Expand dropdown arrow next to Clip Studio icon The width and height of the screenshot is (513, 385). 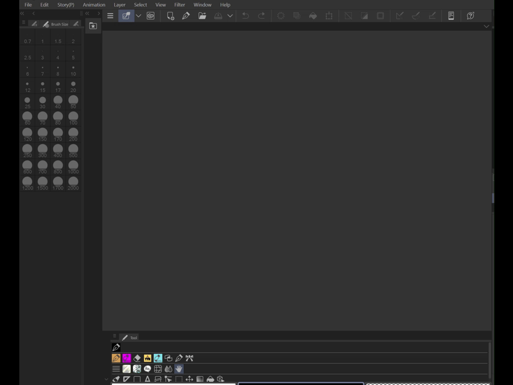[x=138, y=16]
